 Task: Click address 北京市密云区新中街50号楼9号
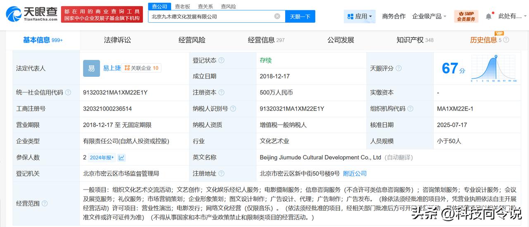pyautogui.click(x=300, y=173)
